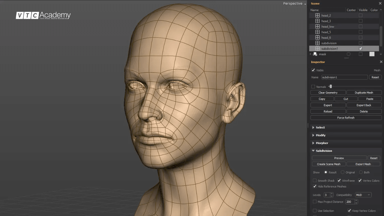Open the Compatibility MUD dropdown
The width and height of the screenshot is (384, 216).
click(363, 195)
